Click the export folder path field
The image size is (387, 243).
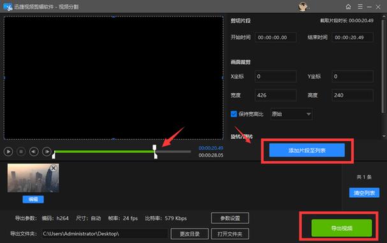(105, 234)
